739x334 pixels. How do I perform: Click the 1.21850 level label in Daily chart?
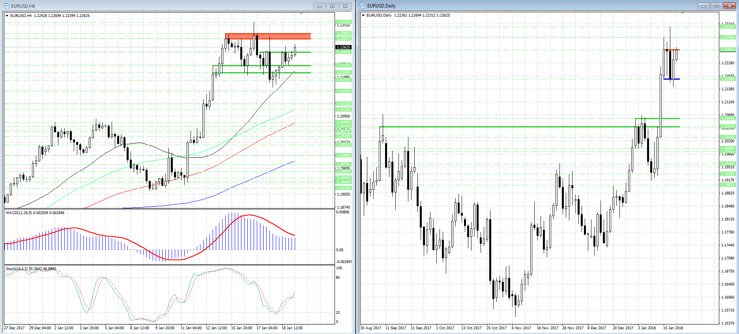[x=728, y=79]
